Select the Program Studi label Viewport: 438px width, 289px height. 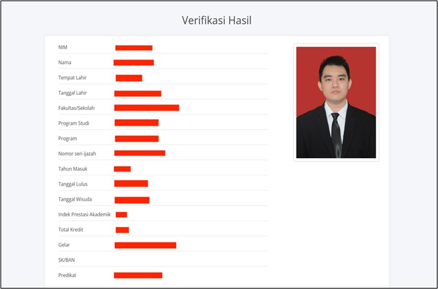click(x=73, y=124)
